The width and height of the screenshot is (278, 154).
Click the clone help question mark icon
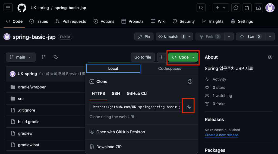[x=190, y=82]
